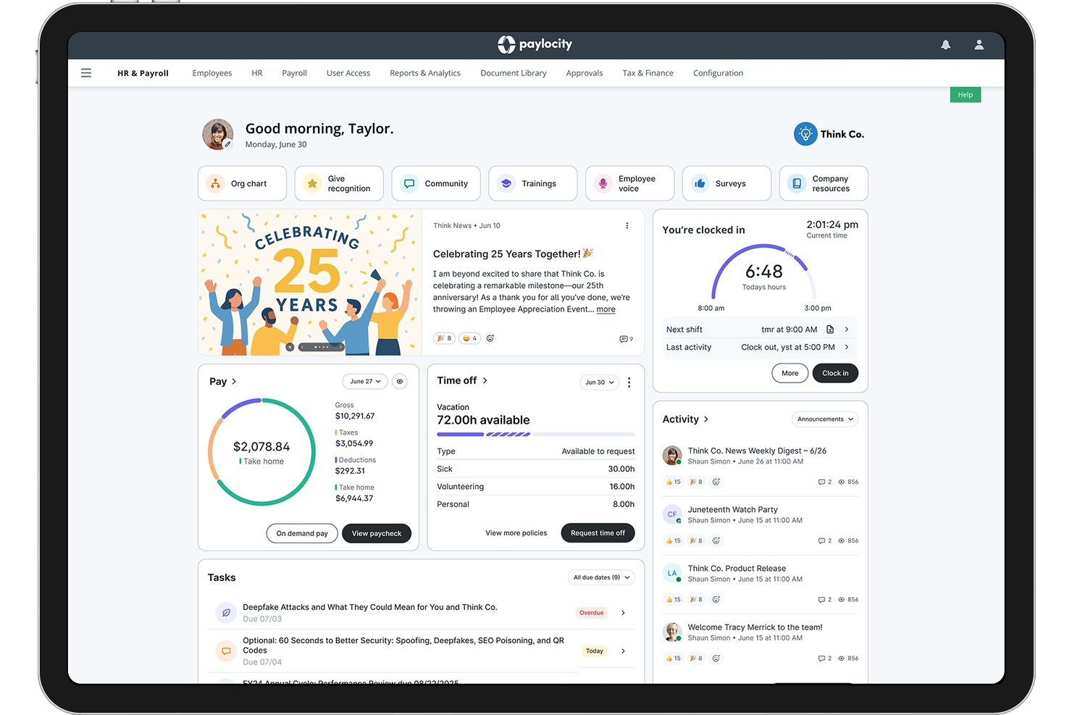Open Reports & Analytics menu
1072x715 pixels.
pyautogui.click(x=425, y=73)
